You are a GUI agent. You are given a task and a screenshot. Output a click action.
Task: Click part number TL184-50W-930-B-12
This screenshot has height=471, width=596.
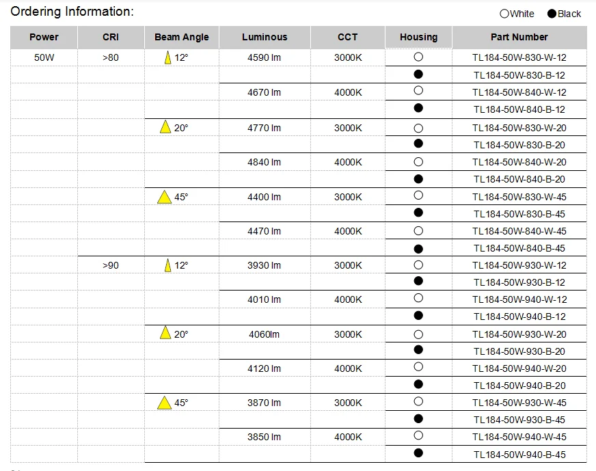pos(519,282)
